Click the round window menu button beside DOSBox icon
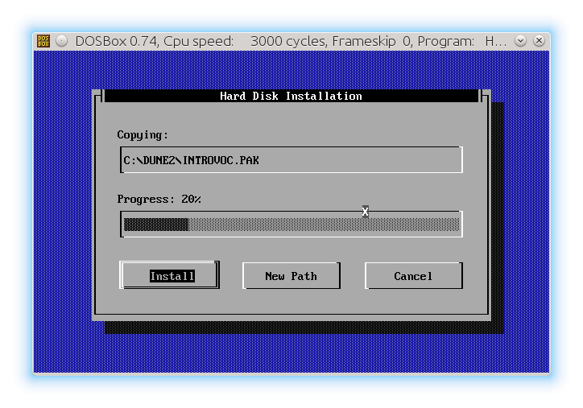The width and height of the screenshot is (583, 408). tap(62, 41)
